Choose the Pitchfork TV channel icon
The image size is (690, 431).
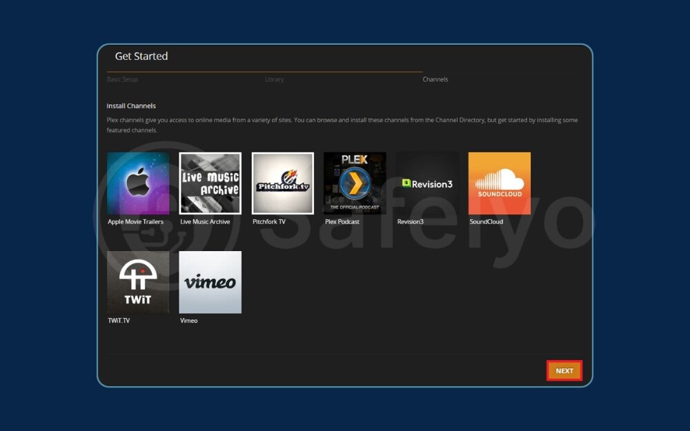(x=282, y=183)
